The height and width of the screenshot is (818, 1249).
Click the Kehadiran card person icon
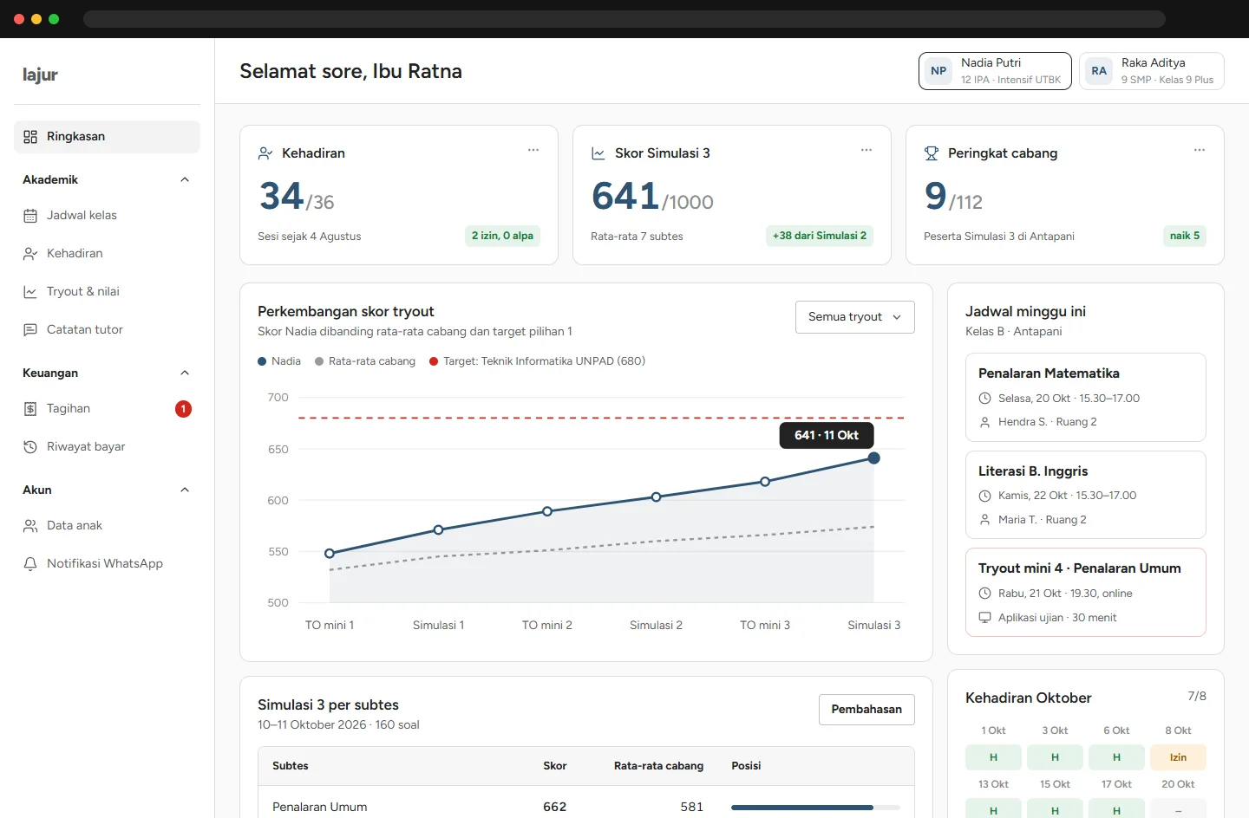click(265, 153)
